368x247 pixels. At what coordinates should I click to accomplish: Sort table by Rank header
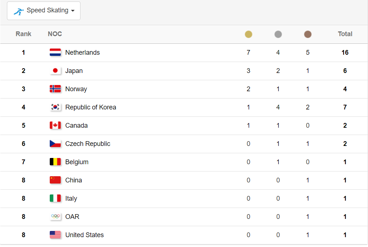click(23, 34)
